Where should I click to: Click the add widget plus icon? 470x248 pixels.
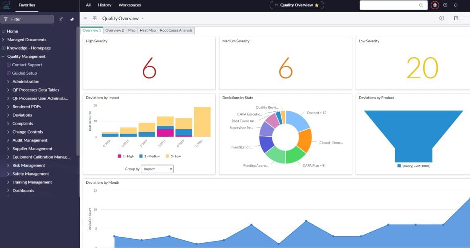[x=441, y=18]
